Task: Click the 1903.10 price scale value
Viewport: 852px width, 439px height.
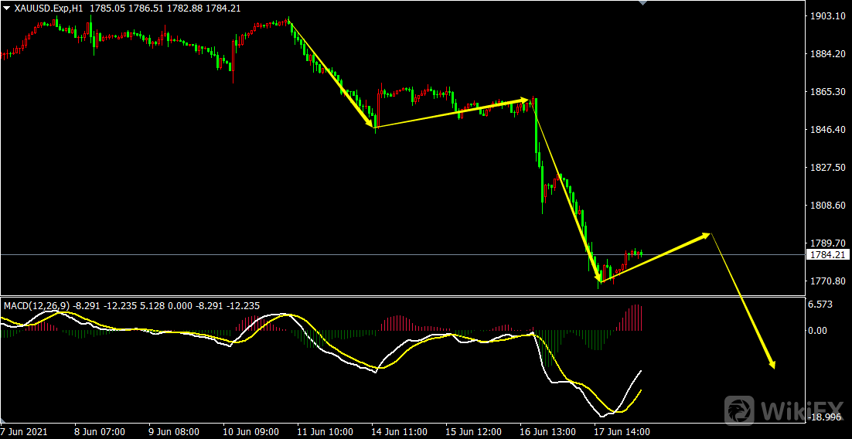Action: pyautogui.click(x=827, y=16)
